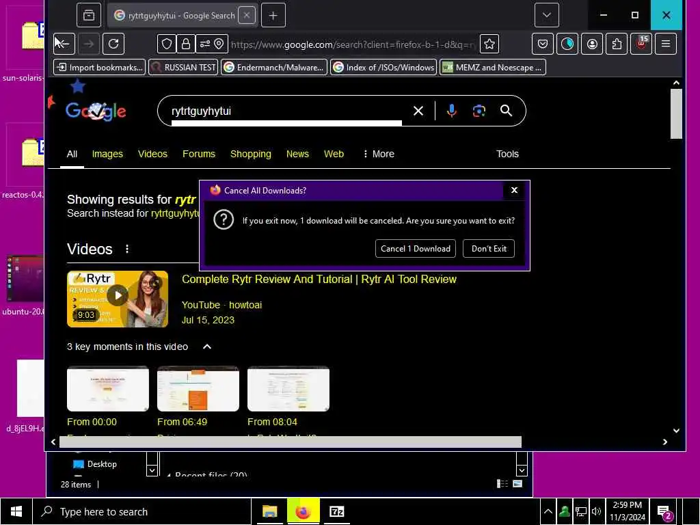The height and width of the screenshot is (525, 700).
Task: Close the Google Search tab
Action: tap(246, 15)
